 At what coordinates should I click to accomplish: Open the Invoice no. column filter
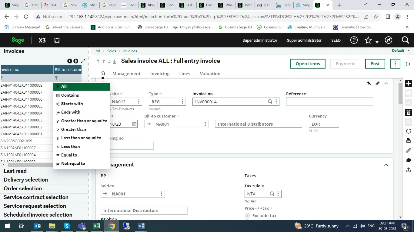(2, 78)
